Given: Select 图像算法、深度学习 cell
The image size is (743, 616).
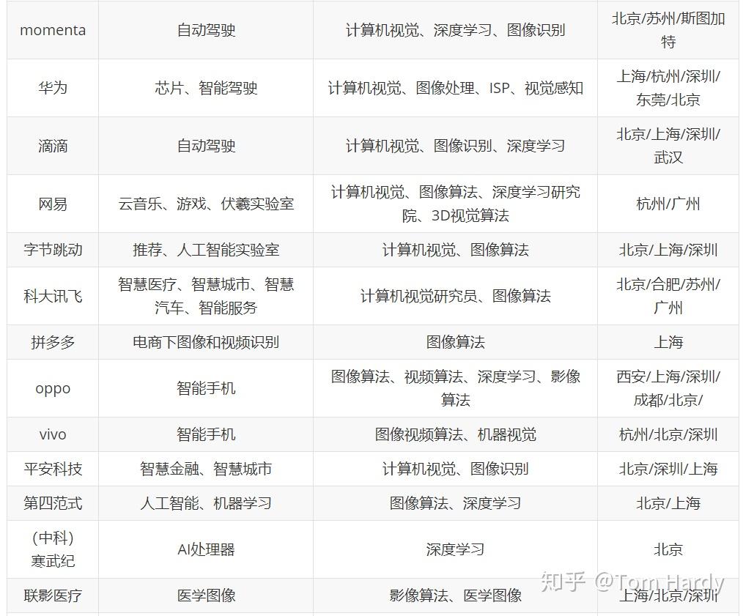Looking at the screenshot, I should click(455, 503).
